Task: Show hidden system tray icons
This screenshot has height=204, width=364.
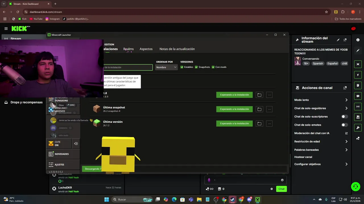Action: (x=314, y=199)
